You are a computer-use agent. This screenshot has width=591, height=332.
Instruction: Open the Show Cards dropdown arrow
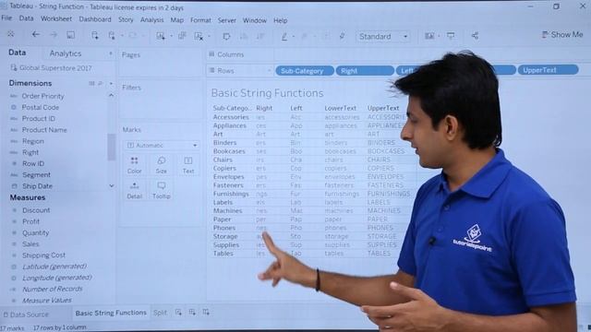coord(439,36)
